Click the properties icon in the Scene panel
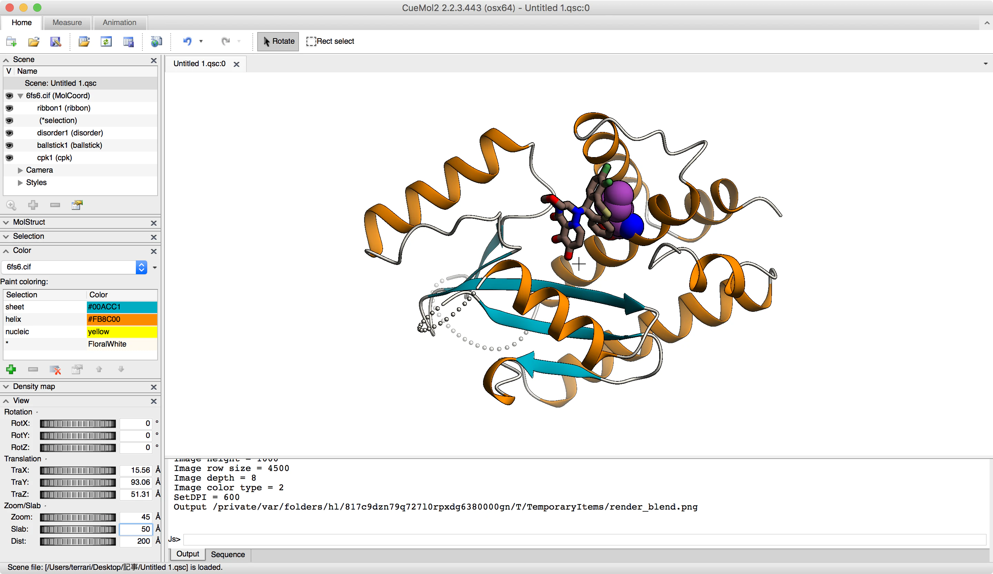The height and width of the screenshot is (574, 993). point(77,205)
